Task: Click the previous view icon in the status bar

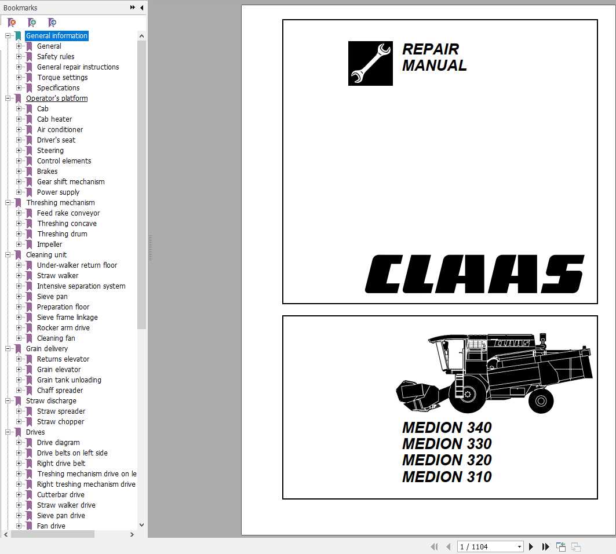Action: click(561, 546)
